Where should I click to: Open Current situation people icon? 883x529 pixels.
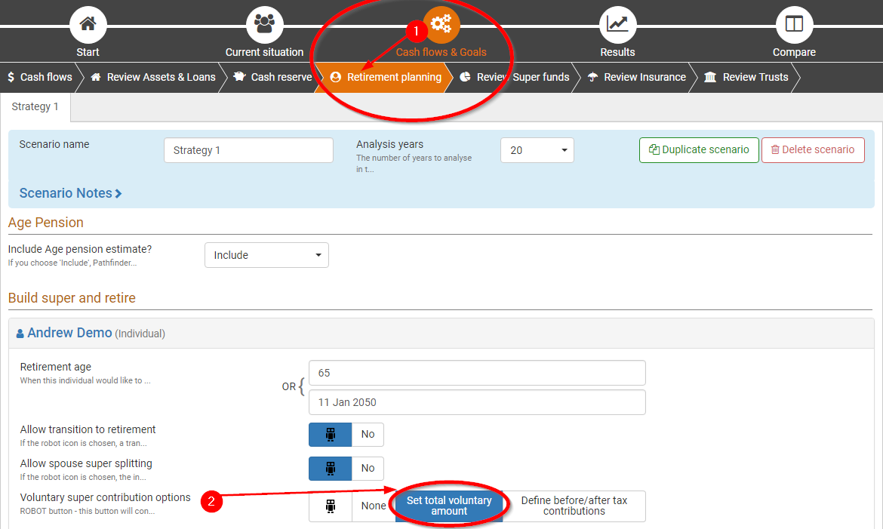(x=264, y=25)
